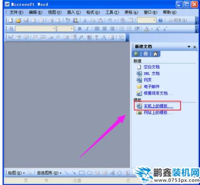Click the Open folder toolbar icon
This screenshot has width=200, height=185.
coord(18,21)
